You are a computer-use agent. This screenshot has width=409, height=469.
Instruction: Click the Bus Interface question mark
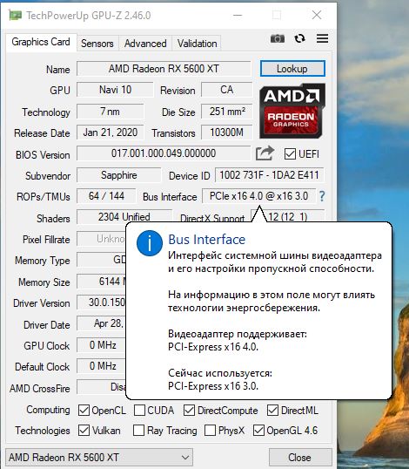tap(322, 196)
